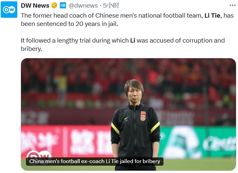Viewport: 238px width, 173px height.
Task: Open the DW News display name
Action: [x=35, y=6]
